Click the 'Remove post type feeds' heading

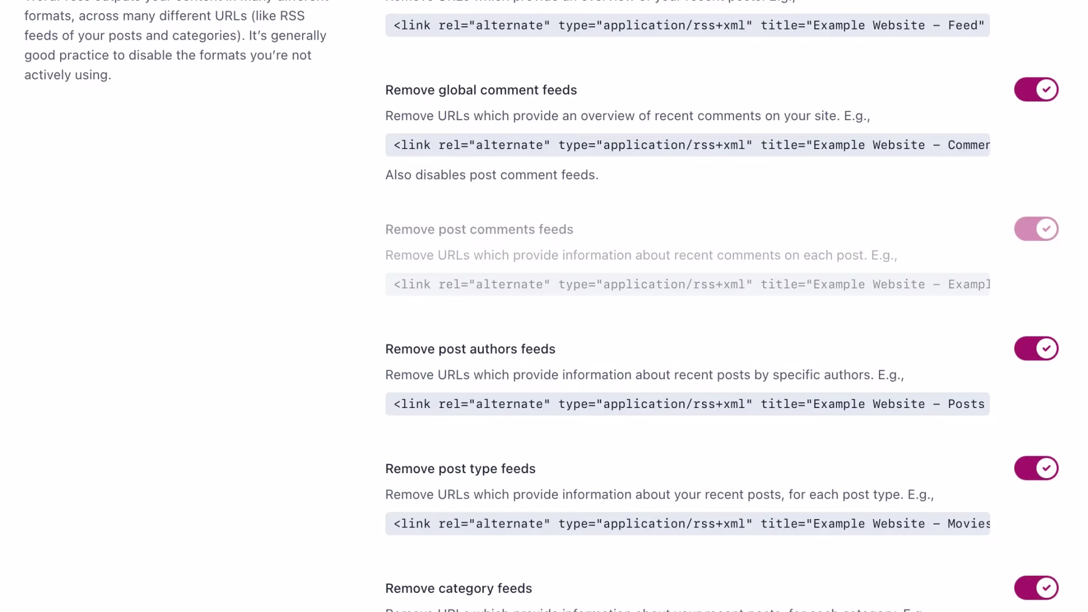[x=460, y=469]
